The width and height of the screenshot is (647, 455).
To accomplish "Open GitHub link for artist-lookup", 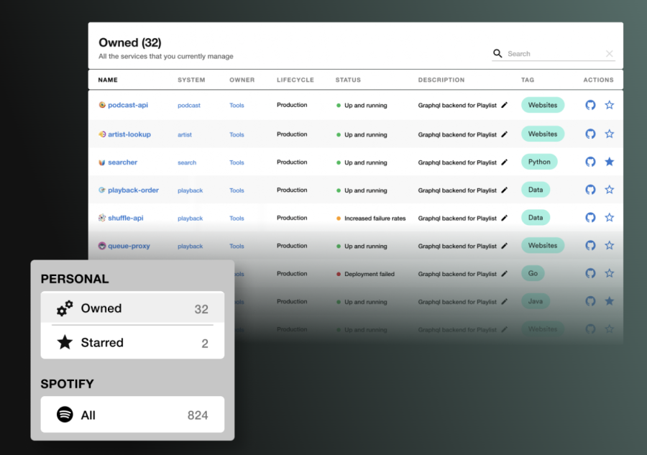I will 590,134.
